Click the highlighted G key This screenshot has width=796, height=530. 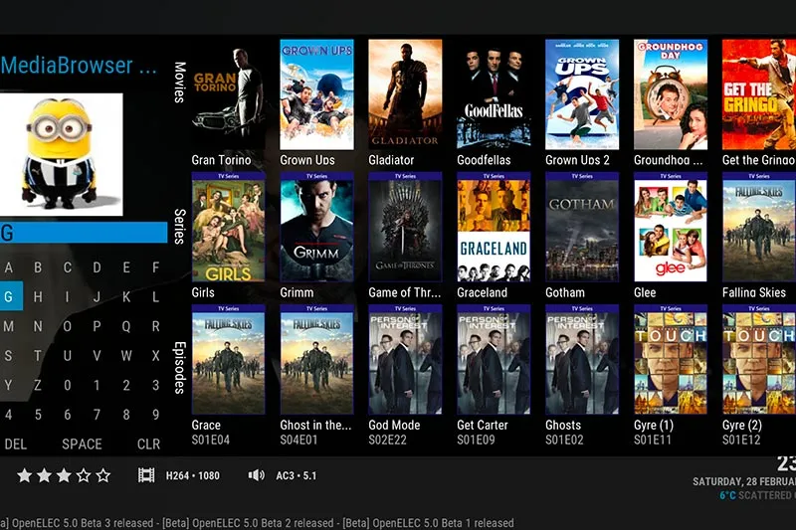[10, 296]
